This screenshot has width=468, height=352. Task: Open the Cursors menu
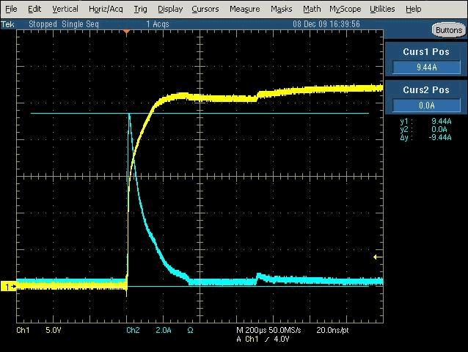click(x=205, y=9)
